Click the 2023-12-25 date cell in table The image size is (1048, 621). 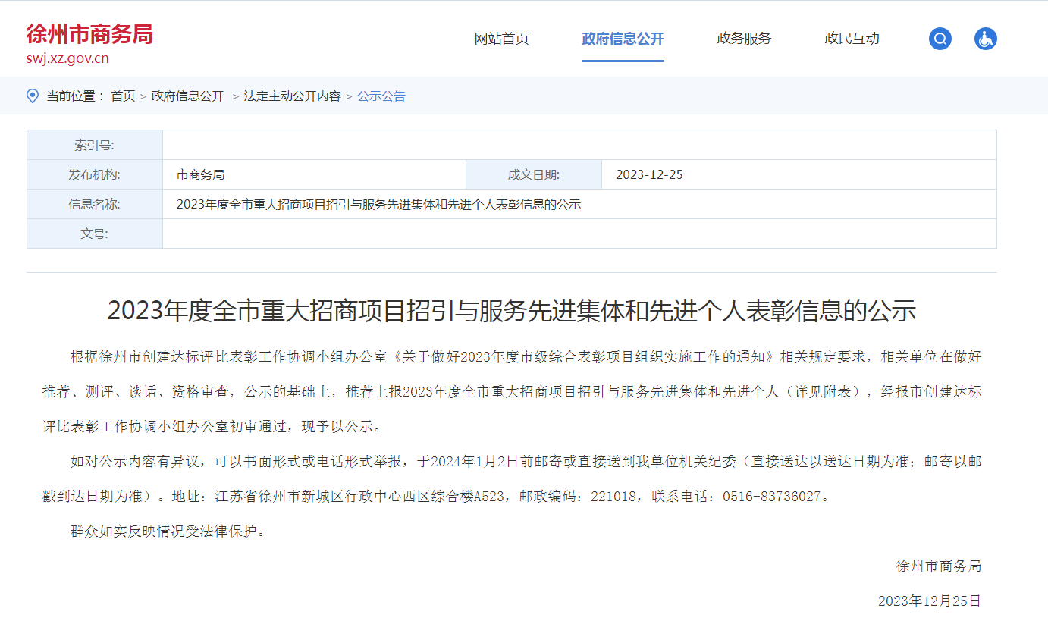click(649, 175)
